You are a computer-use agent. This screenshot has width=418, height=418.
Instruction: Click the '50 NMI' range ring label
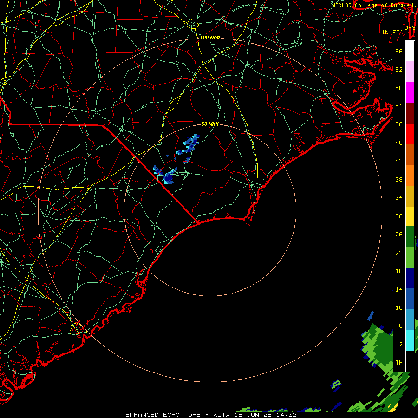coord(210,124)
